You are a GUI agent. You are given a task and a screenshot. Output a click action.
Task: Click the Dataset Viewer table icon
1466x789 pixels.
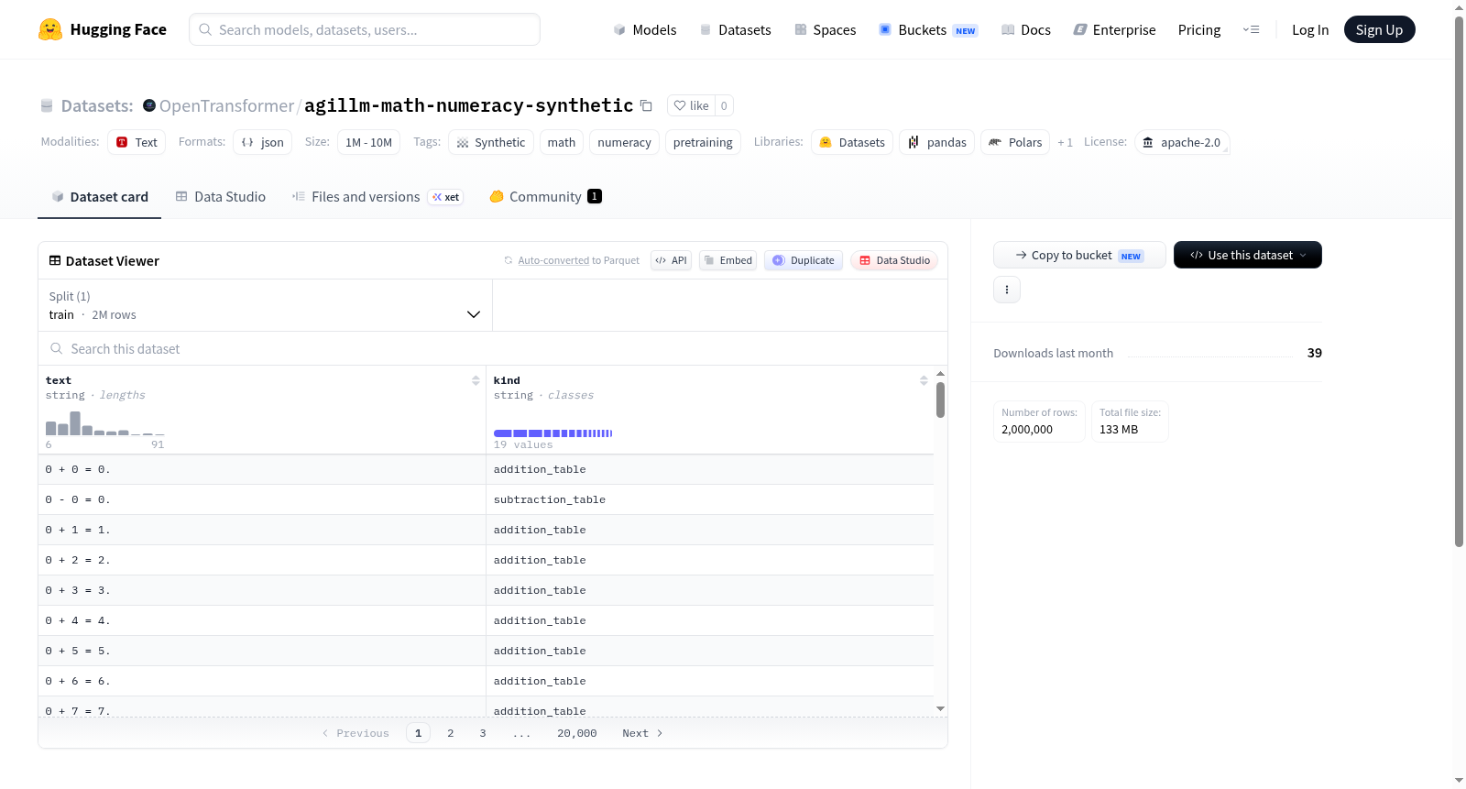55,260
